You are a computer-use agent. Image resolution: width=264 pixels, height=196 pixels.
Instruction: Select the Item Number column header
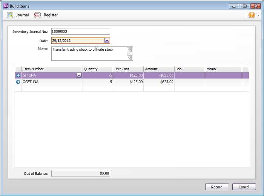(x=52, y=69)
